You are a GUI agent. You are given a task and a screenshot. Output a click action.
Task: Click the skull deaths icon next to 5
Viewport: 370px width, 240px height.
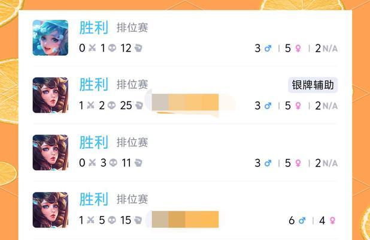pyautogui.click(x=112, y=220)
